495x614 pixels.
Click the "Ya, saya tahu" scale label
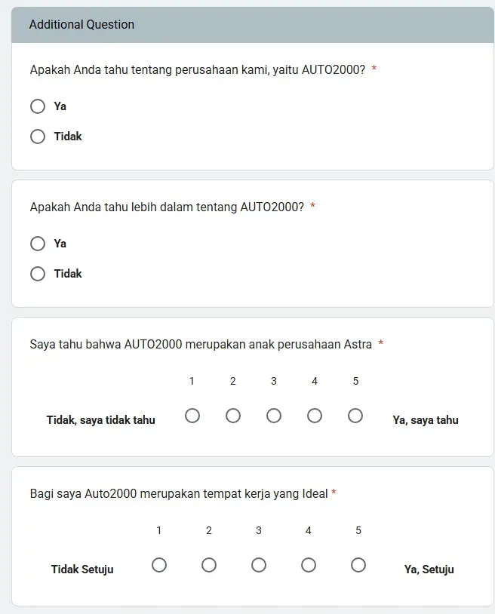tap(426, 420)
